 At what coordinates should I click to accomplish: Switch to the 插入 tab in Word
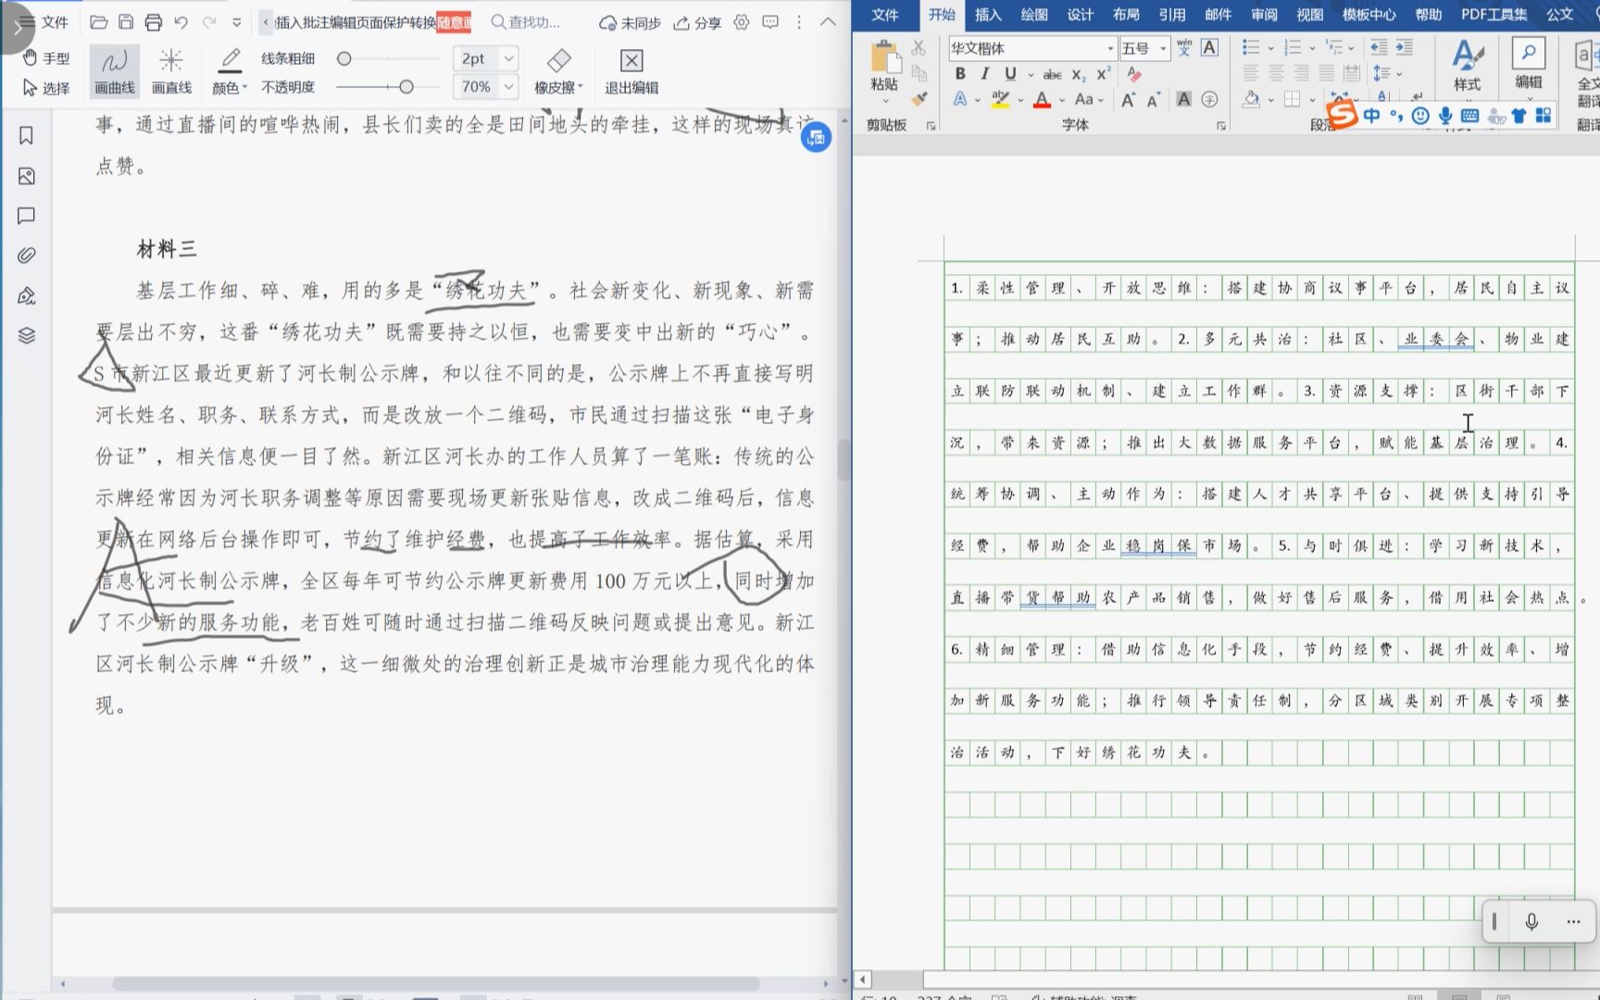988,15
